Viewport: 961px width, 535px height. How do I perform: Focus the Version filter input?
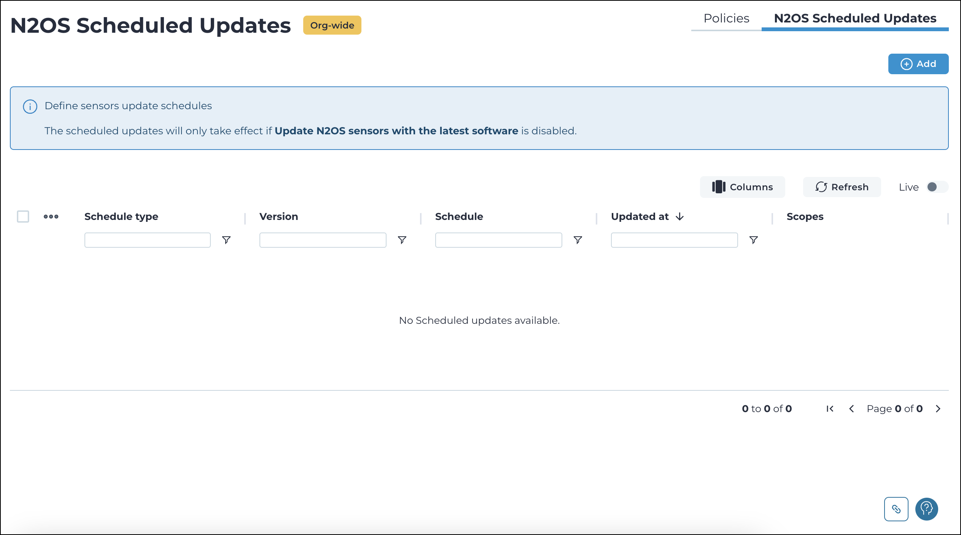pyautogui.click(x=323, y=240)
